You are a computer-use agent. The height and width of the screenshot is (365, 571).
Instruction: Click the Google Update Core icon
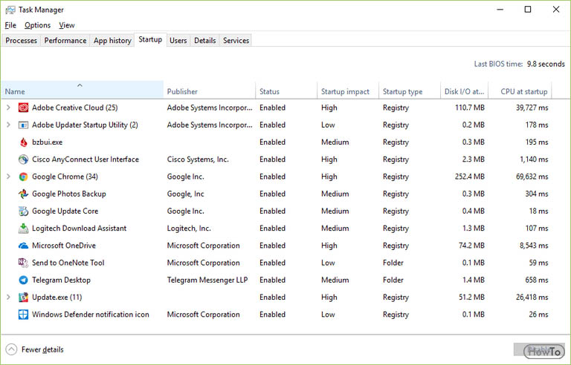(23, 211)
